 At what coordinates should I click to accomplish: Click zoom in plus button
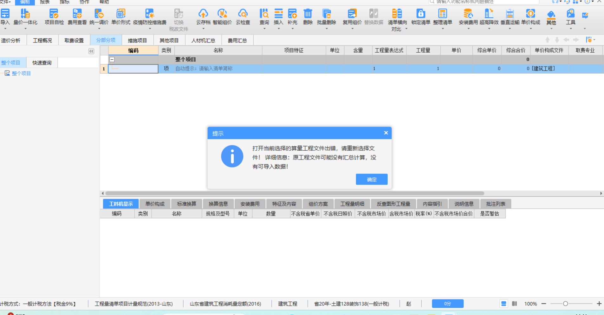pyautogui.click(x=599, y=304)
